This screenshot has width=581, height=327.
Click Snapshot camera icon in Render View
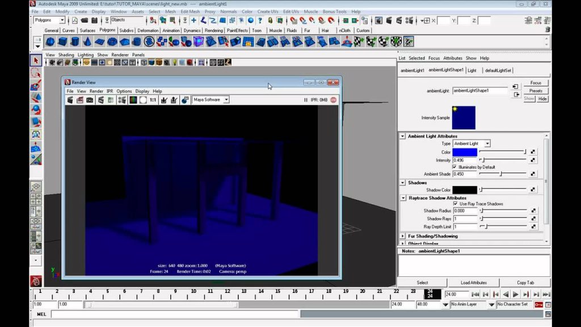(x=90, y=100)
